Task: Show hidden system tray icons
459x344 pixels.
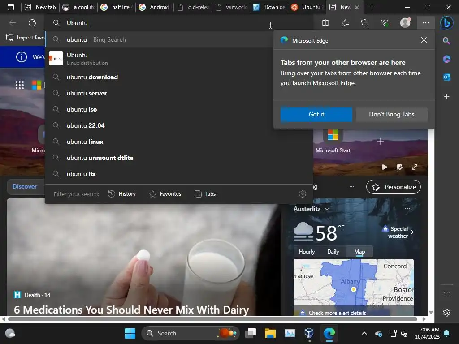Action: click(364, 333)
